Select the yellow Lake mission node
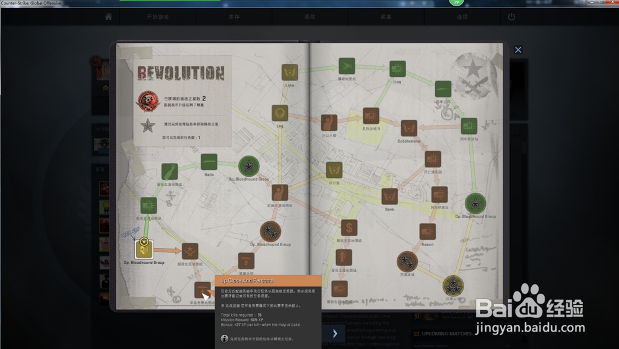This screenshot has width=619, height=349. coord(290,73)
